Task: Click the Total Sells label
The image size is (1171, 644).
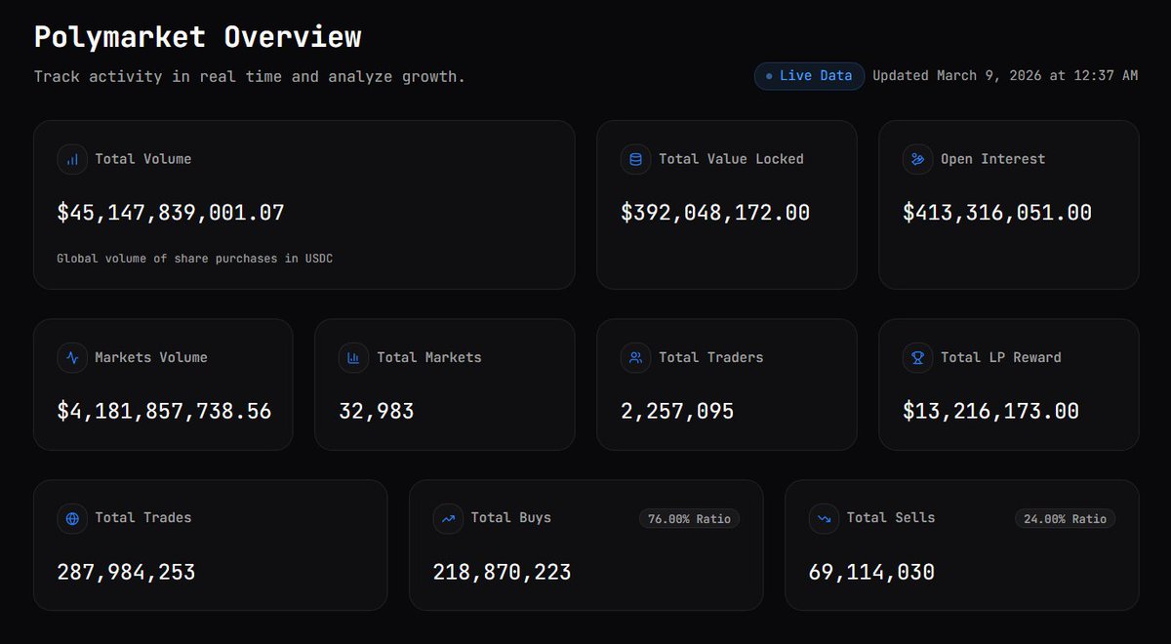Action: coord(891,518)
